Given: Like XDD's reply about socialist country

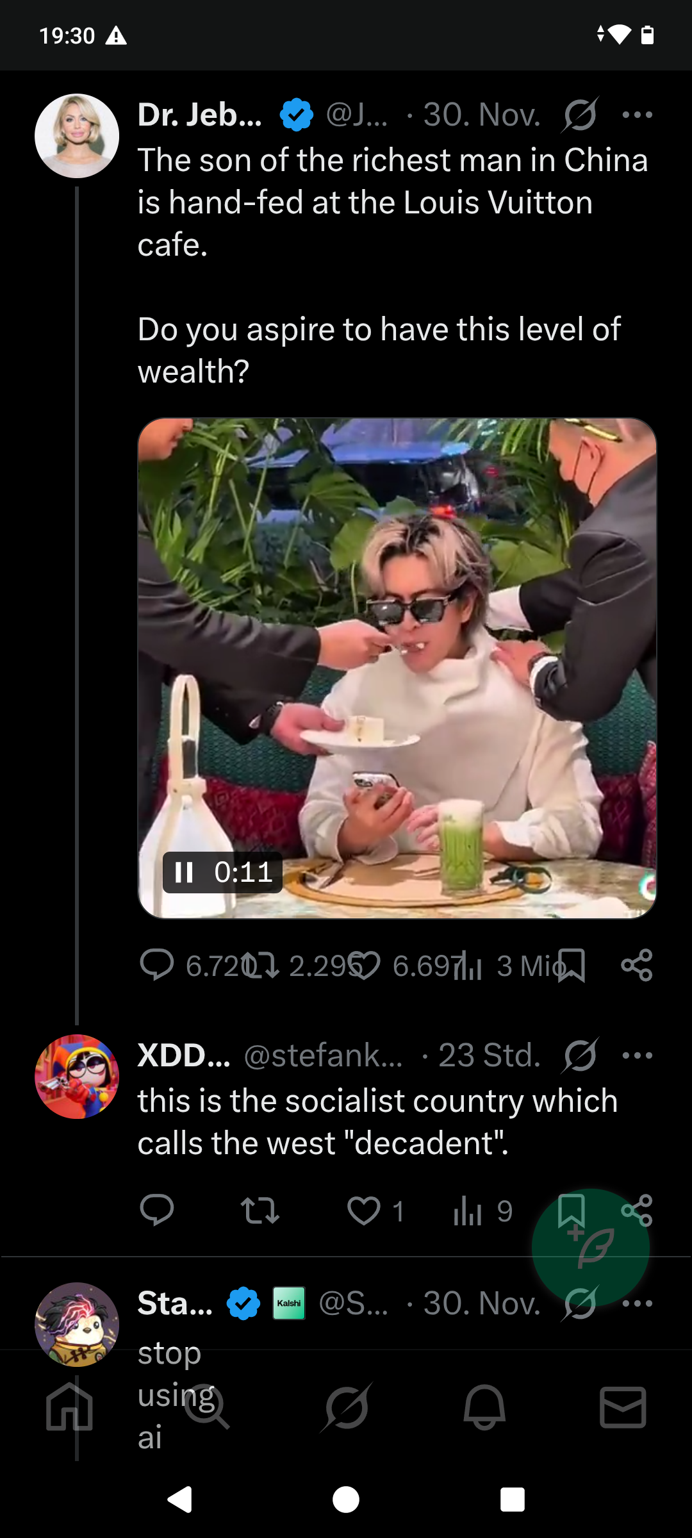Looking at the screenshot, I should (364, 1211).
